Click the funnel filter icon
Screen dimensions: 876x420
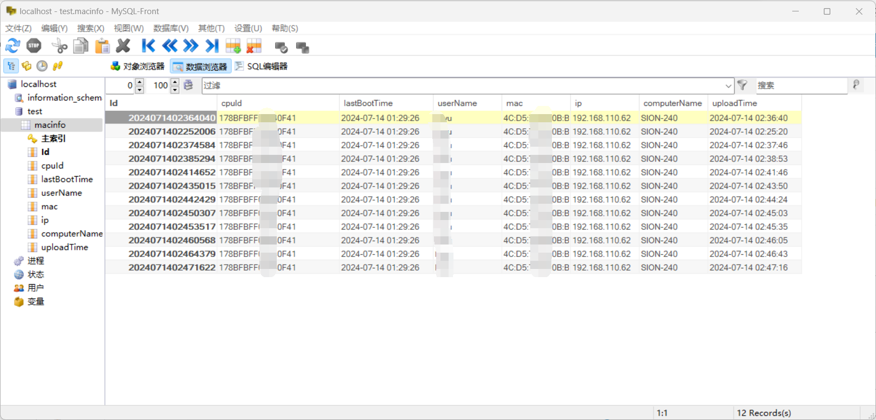tap(742, 85)
